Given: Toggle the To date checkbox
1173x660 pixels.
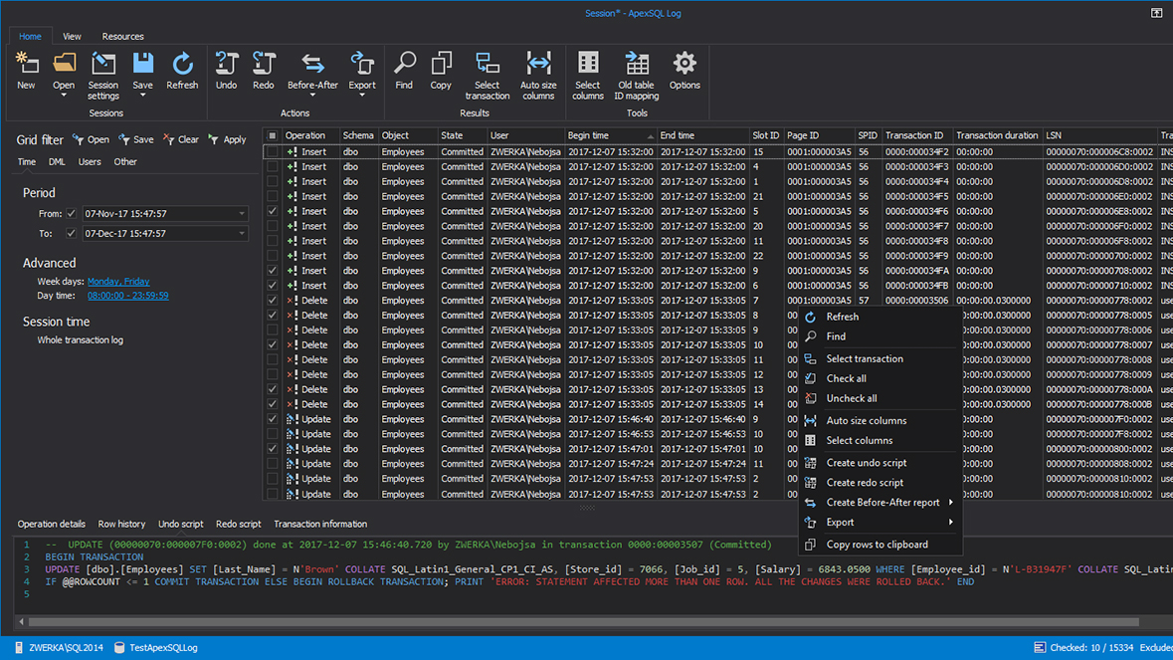Looking at the screenshot, I should click(69, 233).
